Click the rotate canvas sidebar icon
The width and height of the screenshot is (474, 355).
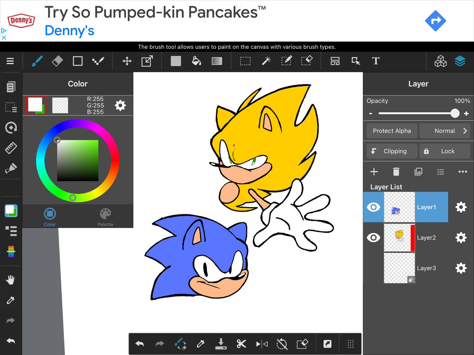tap(11, 128)
